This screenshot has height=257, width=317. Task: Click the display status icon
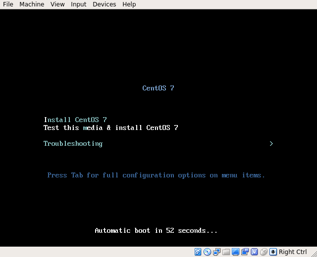(235, 252)
